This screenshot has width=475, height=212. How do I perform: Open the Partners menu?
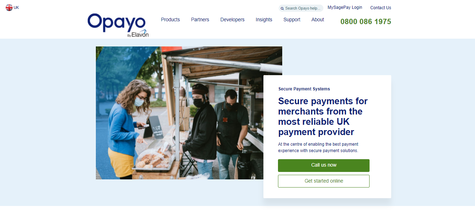[x=200, y=19]
